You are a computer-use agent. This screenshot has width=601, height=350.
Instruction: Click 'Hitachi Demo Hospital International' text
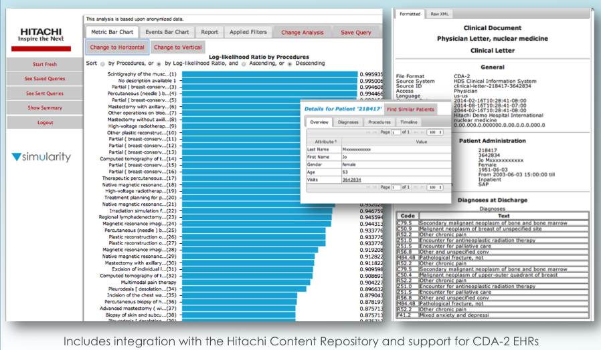[499, 115]
